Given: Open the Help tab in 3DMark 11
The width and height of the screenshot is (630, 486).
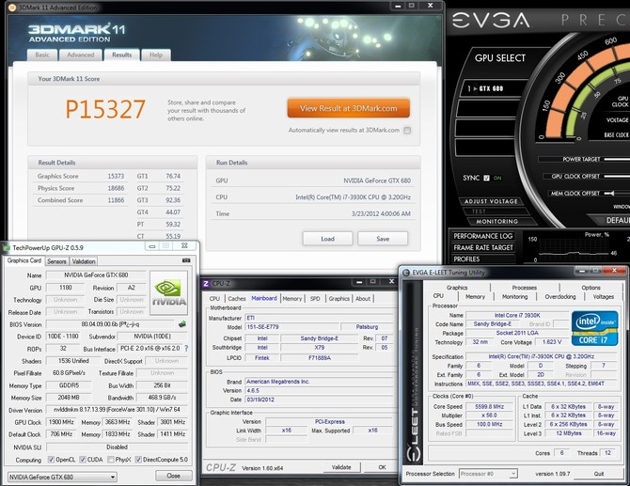Looking at the screenshot, I should coord(156,55).
